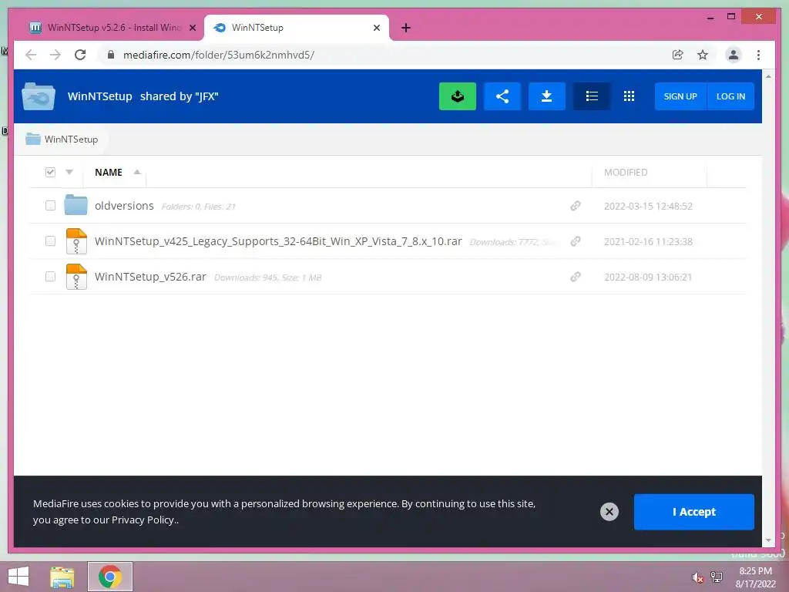Click the address bar URL
The height and width of the screenshot is (592, 789).
point(219,55)
